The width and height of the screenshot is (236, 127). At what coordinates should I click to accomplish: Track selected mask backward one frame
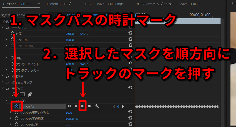69,106
